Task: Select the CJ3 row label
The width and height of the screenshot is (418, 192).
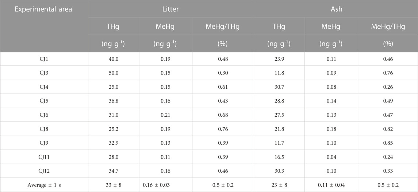Action: (44, 73)
